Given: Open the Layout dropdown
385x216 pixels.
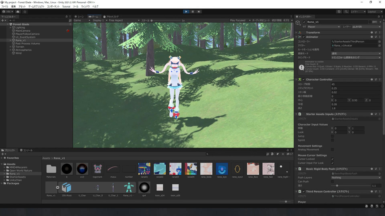Looking at the screenshot, I should (375, 12).
